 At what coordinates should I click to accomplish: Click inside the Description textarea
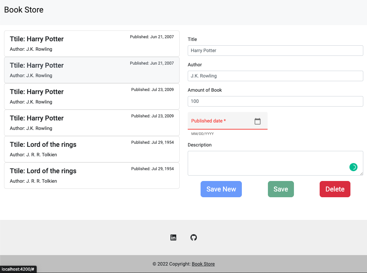(x=275, y=163)
